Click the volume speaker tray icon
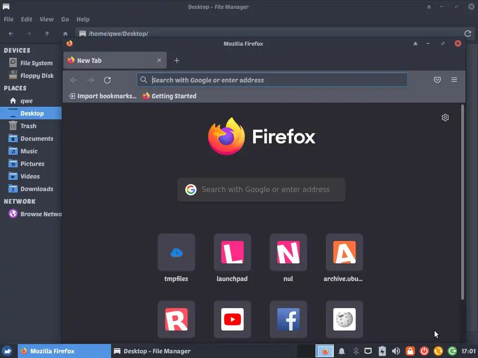The image size is (478, 358). click(396, 351)
